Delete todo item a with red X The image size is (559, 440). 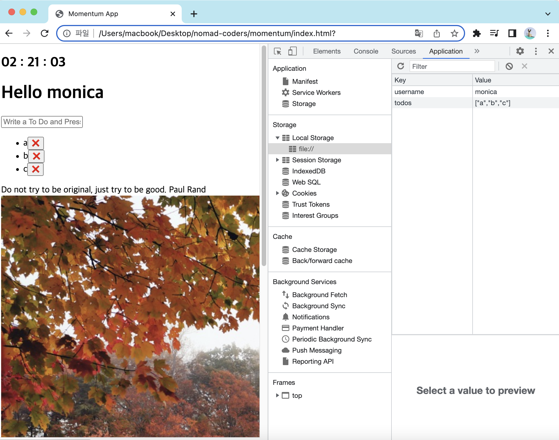[36, 143]
